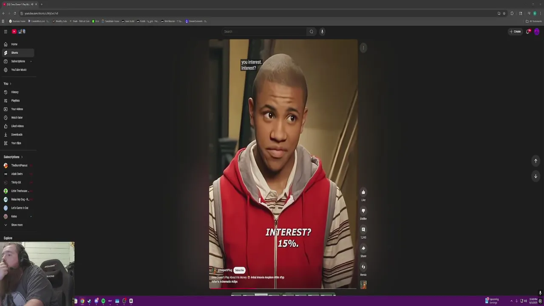Open Your clips in sidebar
This screenshot has width=544, height=306.
coord(17,143)
